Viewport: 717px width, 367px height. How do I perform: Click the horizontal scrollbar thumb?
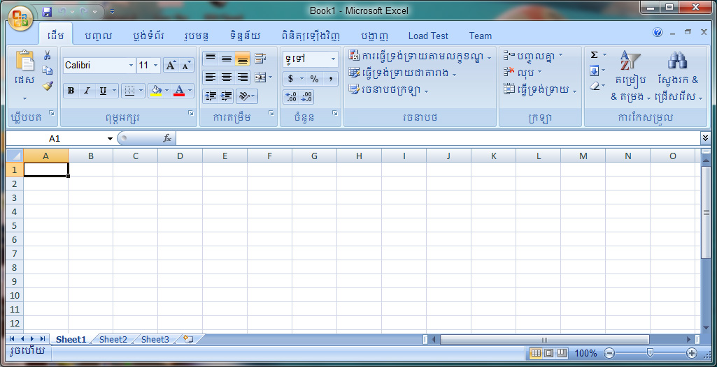[x=544, y=340]
